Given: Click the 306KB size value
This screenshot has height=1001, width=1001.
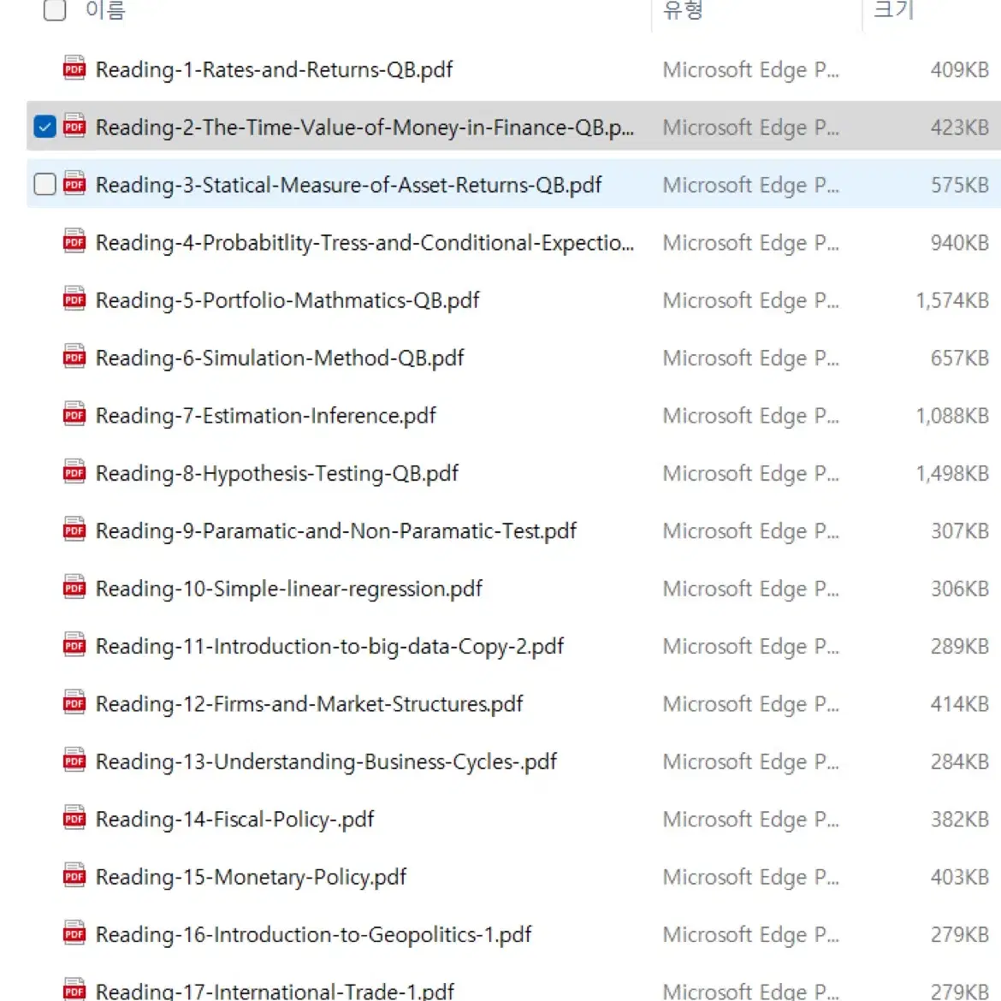Looking at the screenshot, I should 959,589.
